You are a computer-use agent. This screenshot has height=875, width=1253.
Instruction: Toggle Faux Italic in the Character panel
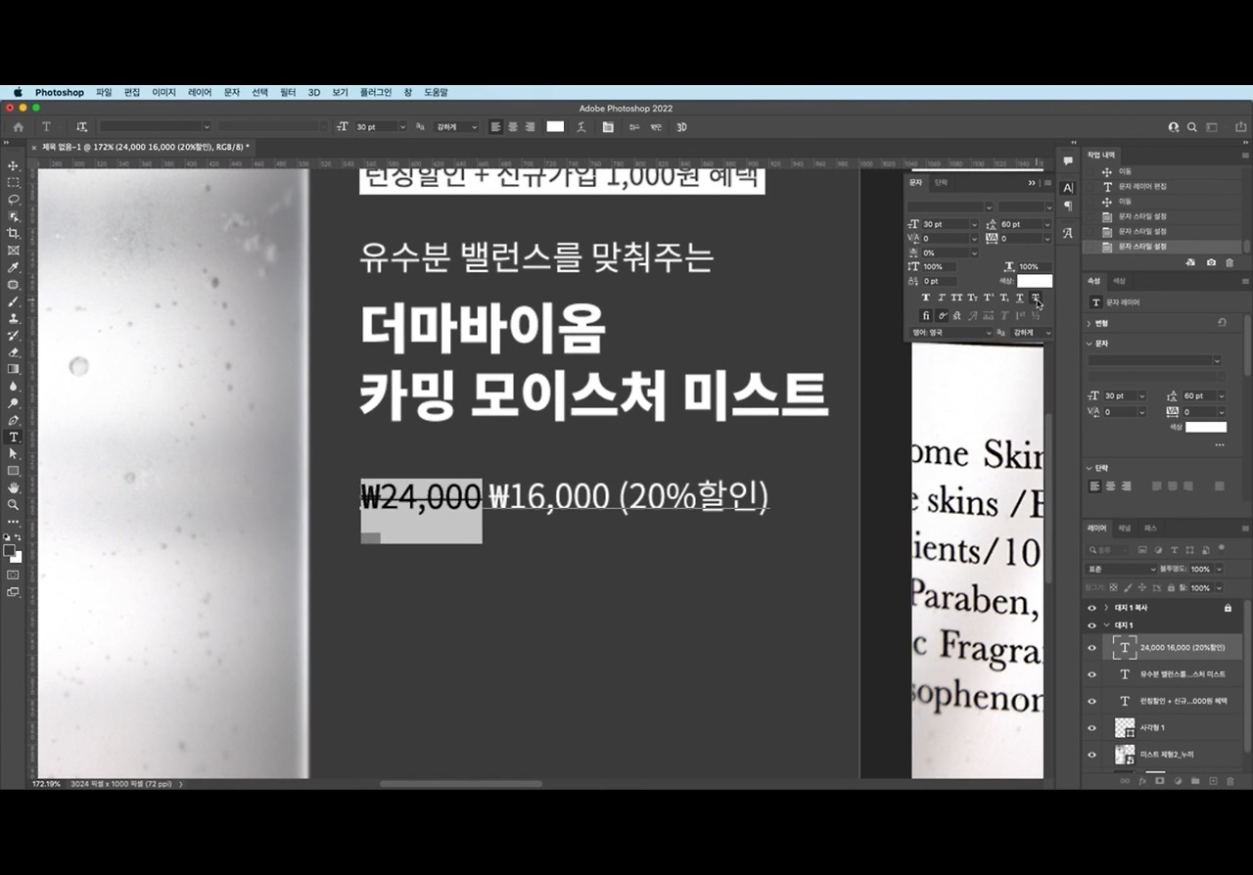click(x=942, y=298)
